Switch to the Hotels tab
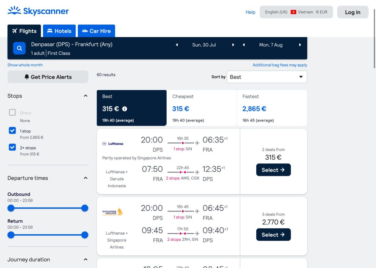 (x=59, y=31)
